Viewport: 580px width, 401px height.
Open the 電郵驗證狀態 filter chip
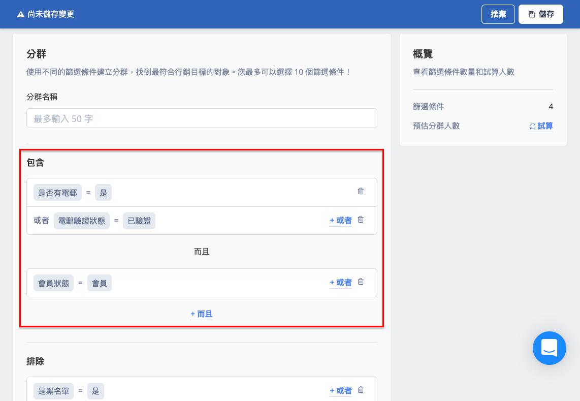pos(81,221)
